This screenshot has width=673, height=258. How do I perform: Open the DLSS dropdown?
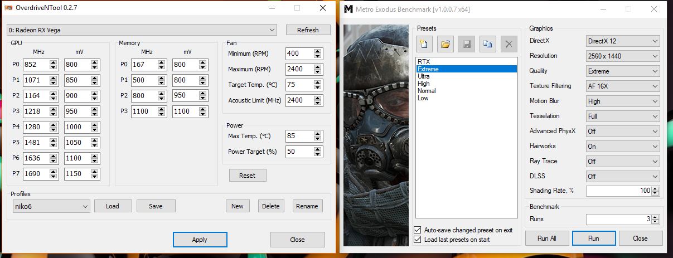pyautogui.click(x=623, y=177)
